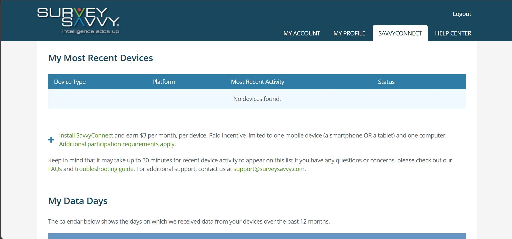This screenshot has height=239, width=512.
Task: Click the Platform column header
Action: (x=164, y=82)
